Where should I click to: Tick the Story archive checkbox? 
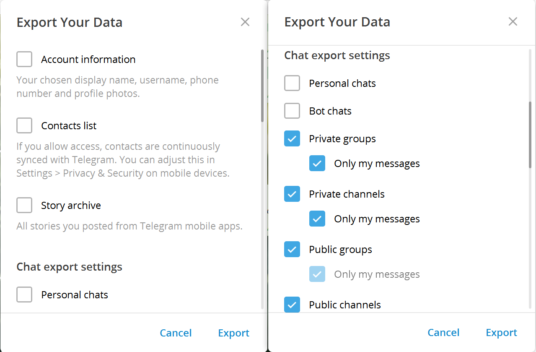tap(24, 205)
